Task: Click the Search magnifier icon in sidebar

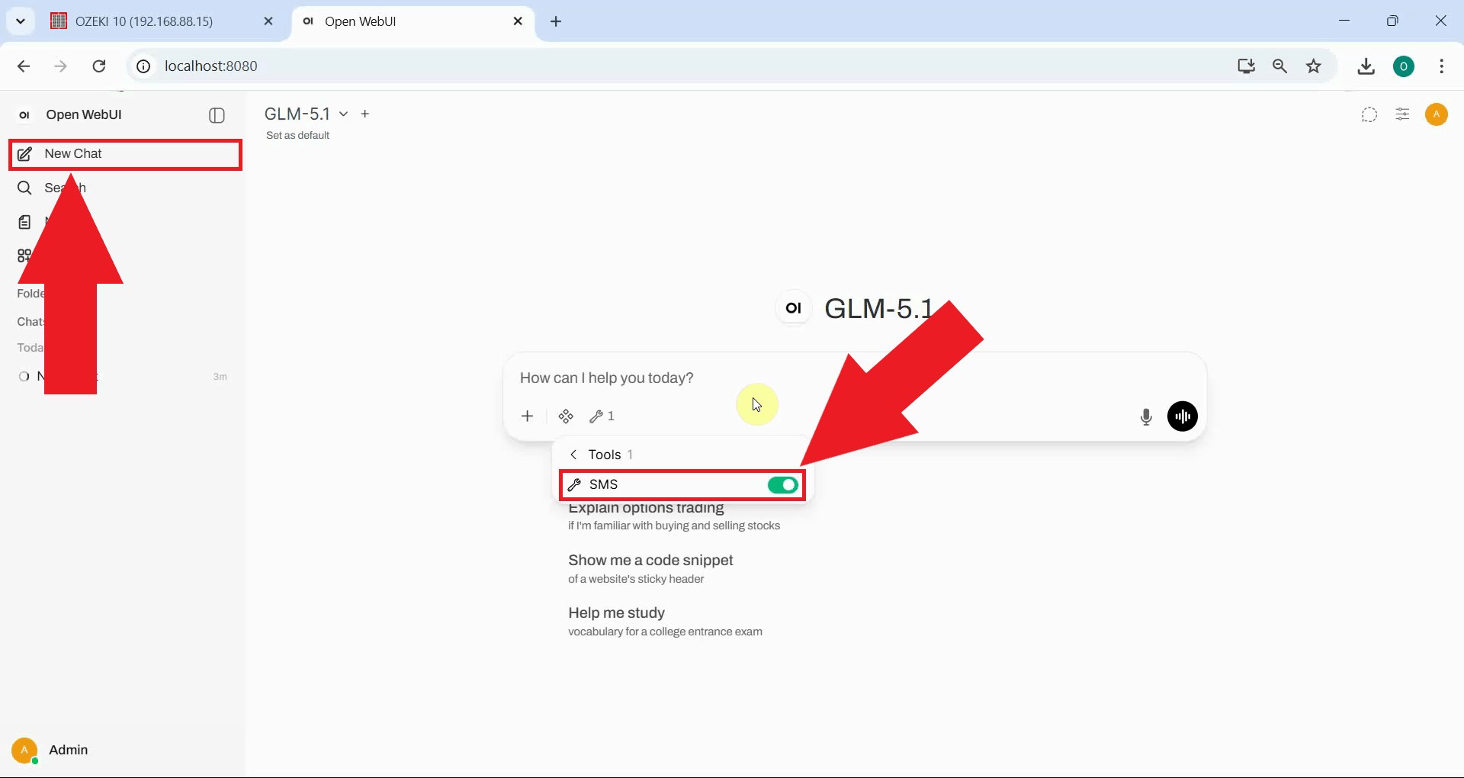Action: [24, 188]
